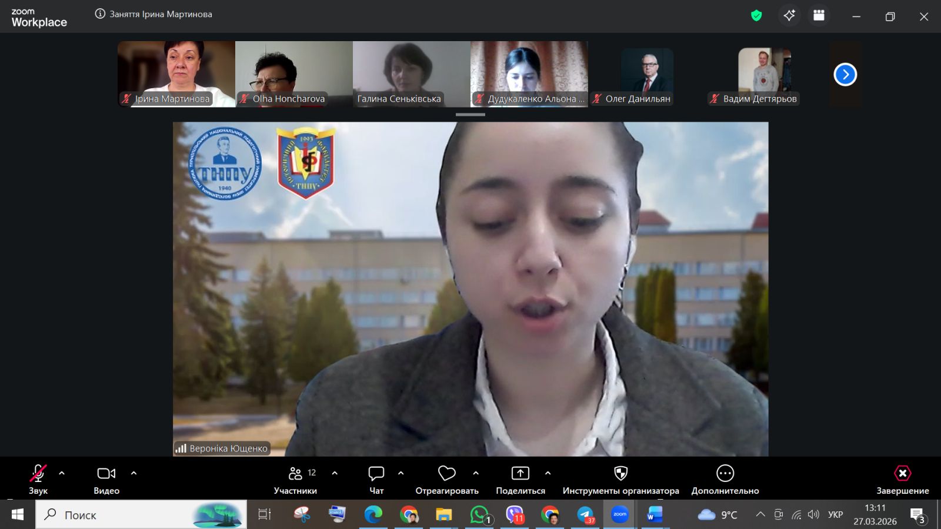This screenshot has width=941, height=529.
Task: Click the AI Companion sparkle icon
Action: click(x=789, y=16)
